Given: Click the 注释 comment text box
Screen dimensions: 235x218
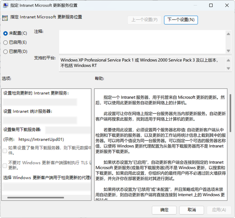Looking at the screenshot, I should [142, 42].
